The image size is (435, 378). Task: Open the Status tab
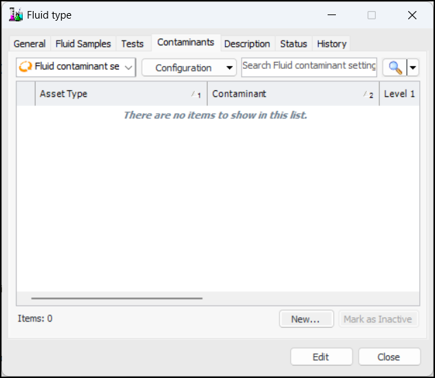tap(293, 43)
